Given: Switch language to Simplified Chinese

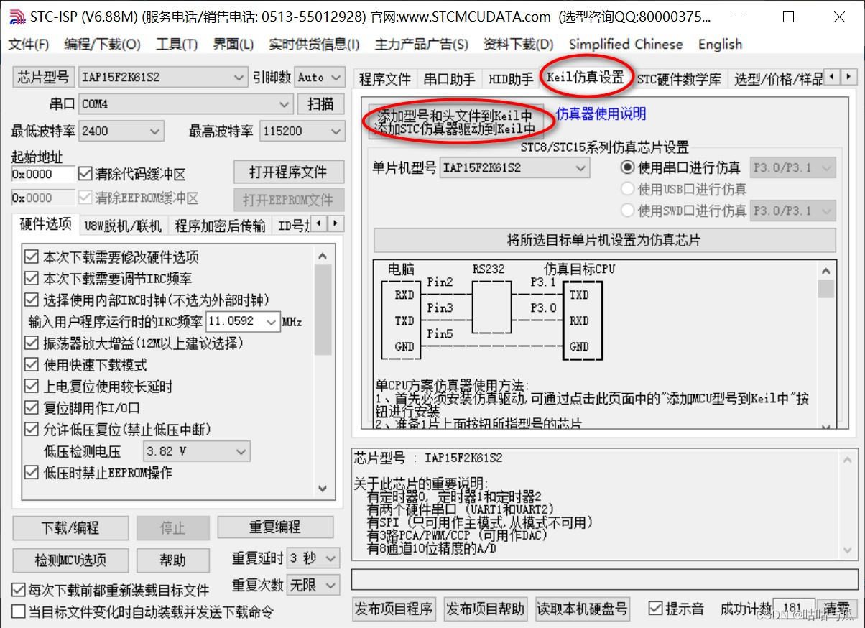Looking at the screenshot, I should [x=626, y=45].
